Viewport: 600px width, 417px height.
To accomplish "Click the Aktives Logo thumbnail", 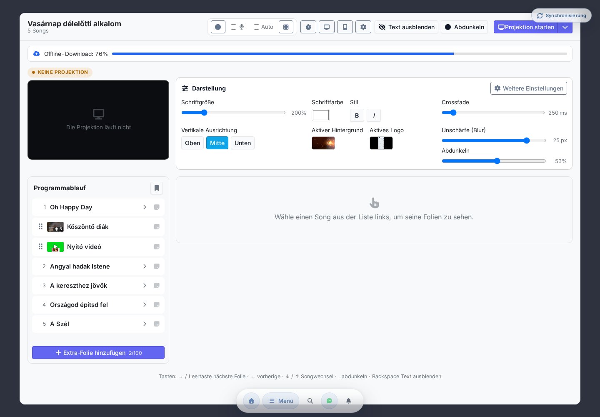I will (x=381, y=143).
